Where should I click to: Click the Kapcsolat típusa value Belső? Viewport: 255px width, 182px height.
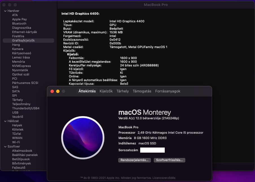pyautogui.click(x=124, y=84)
